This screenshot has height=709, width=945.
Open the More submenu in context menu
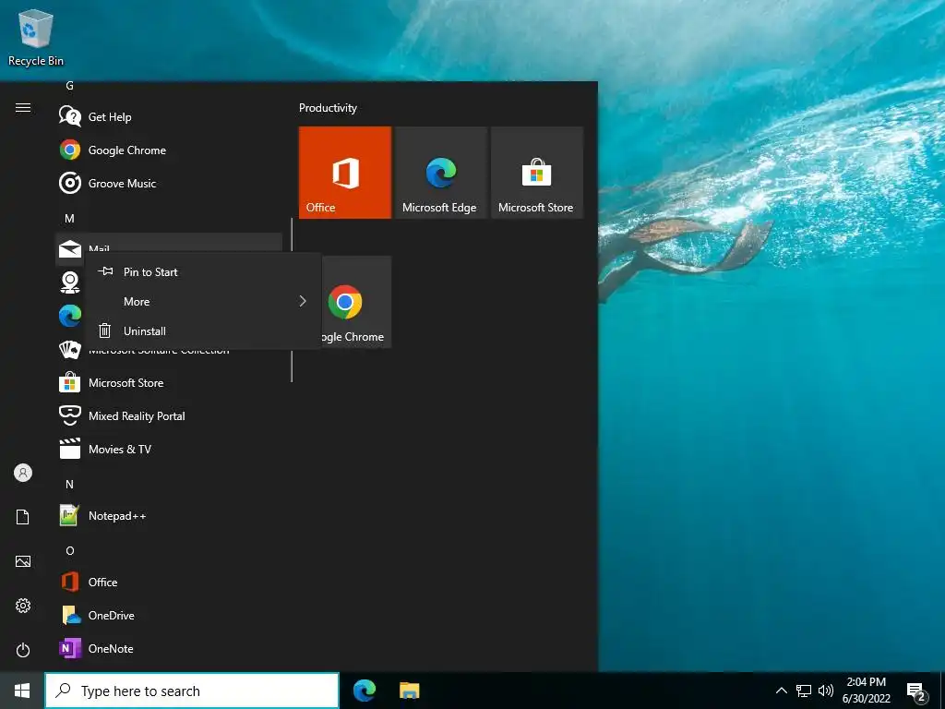203,302
